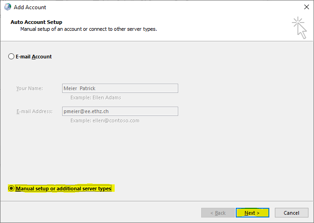Proceed with the Next button
The width and height of the screenshot is (314, 223).
pos(252,213)
